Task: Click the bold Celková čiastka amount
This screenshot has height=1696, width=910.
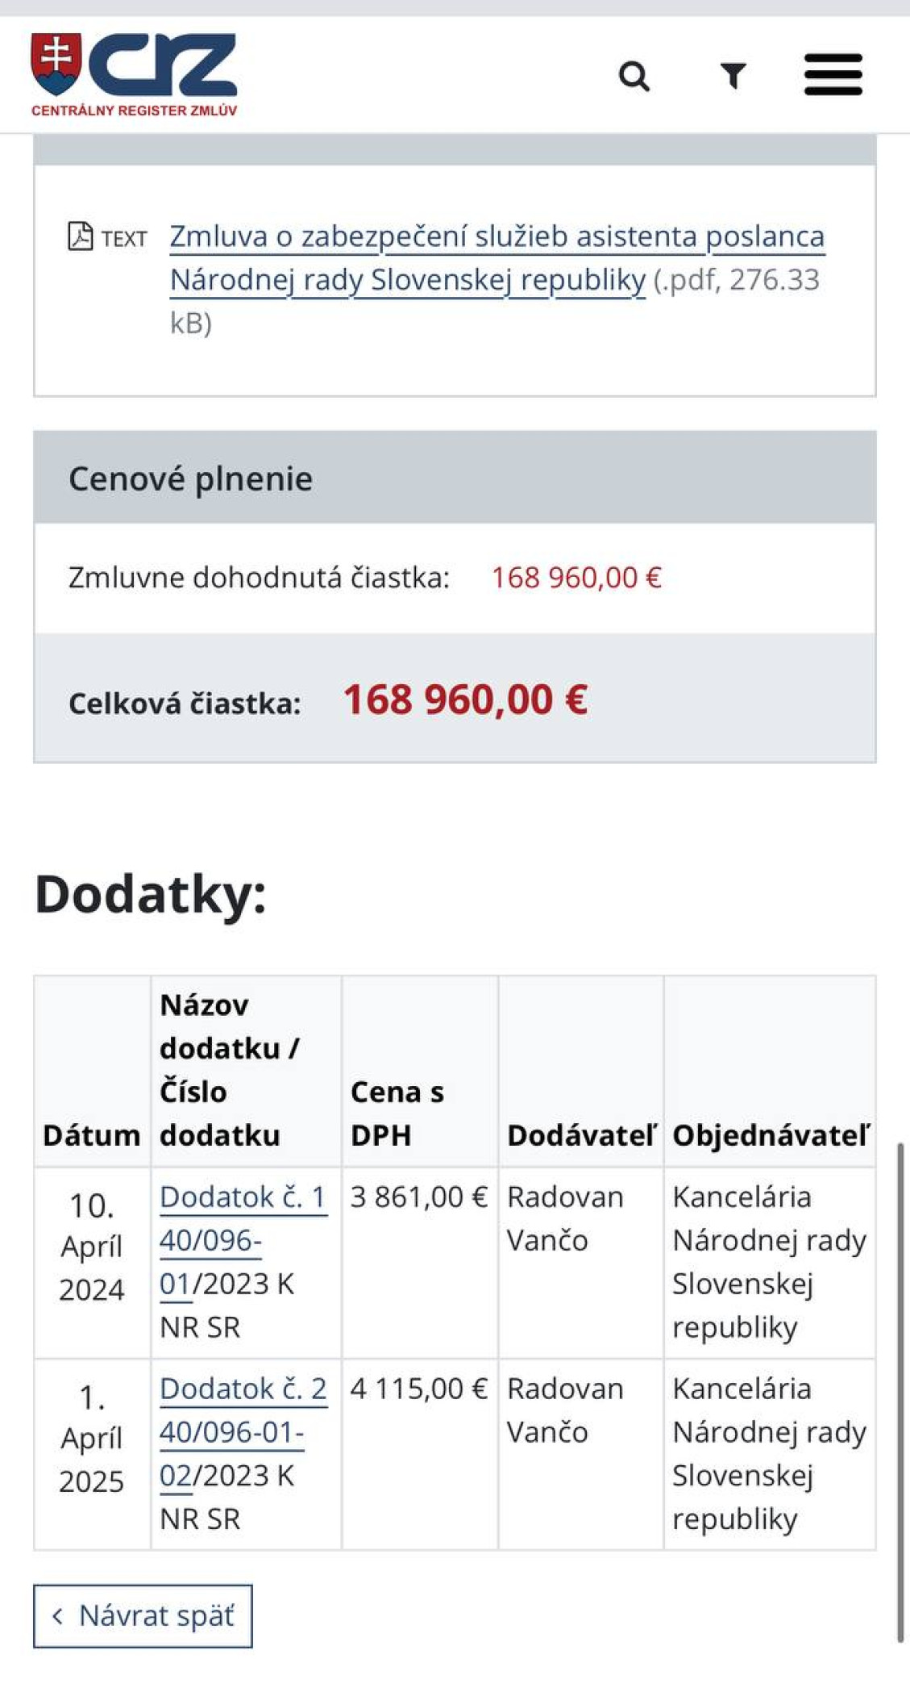Action: [465, 700]
